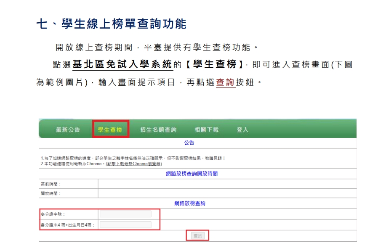Click the bold 【學生查榜】 text in paragraph
Image resolution: width=386 pixels, height=251 pixels.
point(214,64)
